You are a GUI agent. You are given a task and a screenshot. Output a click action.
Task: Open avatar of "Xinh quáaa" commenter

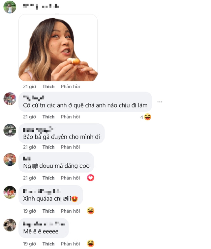click(10, 192)
